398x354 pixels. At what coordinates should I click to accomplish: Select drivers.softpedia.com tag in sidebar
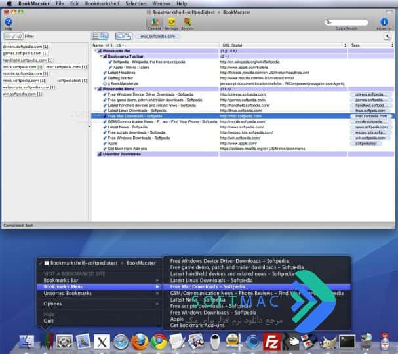[x=25, y=47]
